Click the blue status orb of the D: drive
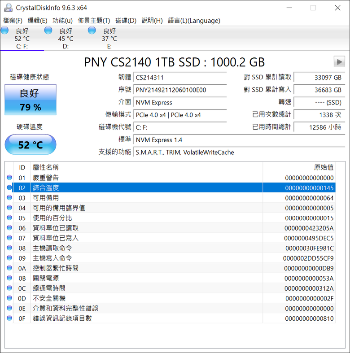Image resolution: width=350 pixels, height=353 pixels. point(48,30)
